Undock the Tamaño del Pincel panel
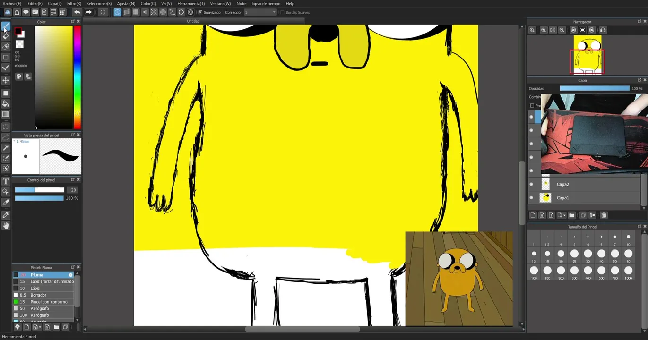 639,227
